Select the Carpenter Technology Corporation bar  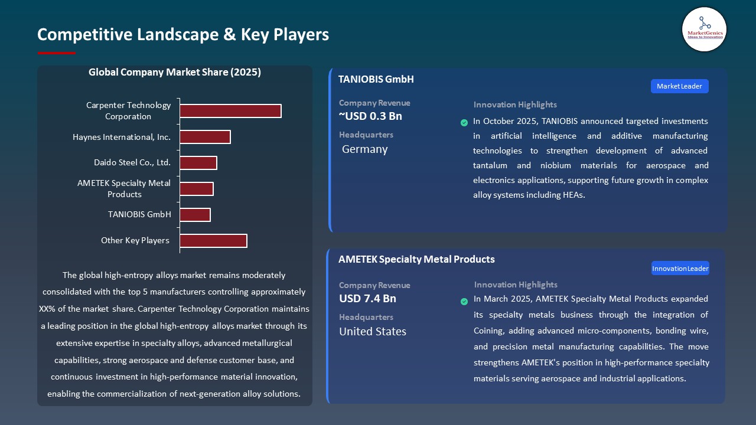[230, 111]
